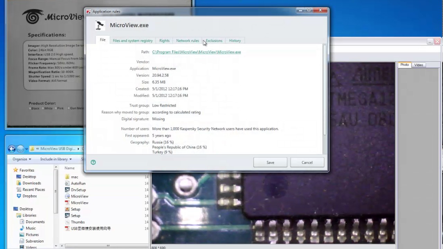Open the Exclusions tab

tap(214, 40)
